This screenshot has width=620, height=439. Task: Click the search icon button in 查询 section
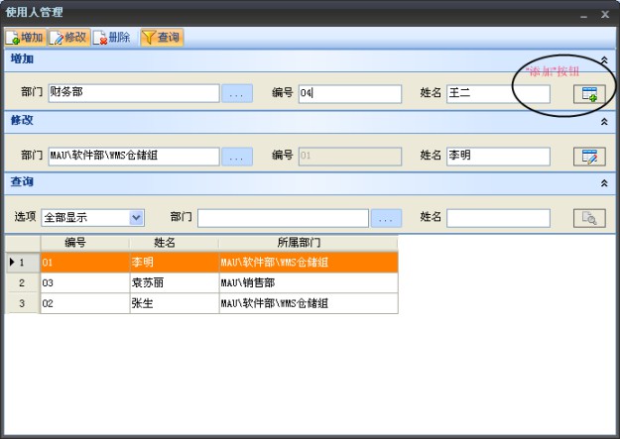(589, 218)
